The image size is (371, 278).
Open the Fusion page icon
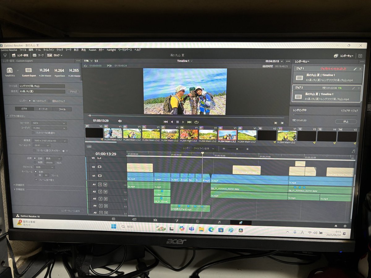177,221
